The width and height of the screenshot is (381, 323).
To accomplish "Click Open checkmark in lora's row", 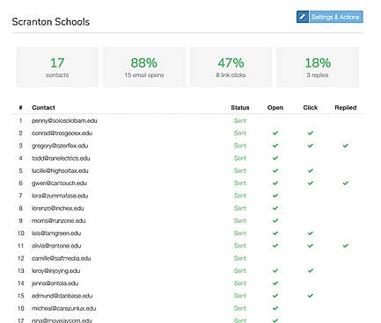I will click(275, 196).
